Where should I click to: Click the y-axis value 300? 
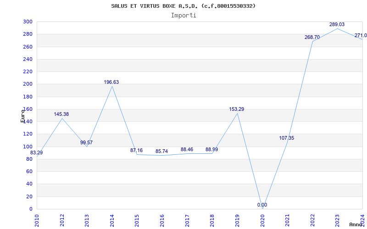click(x=28, y=22)
